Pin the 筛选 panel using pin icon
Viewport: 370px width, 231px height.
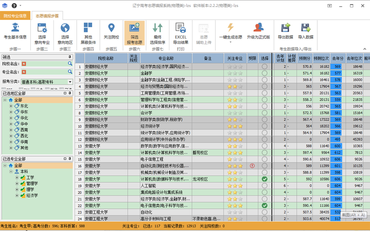coord(69,57)
